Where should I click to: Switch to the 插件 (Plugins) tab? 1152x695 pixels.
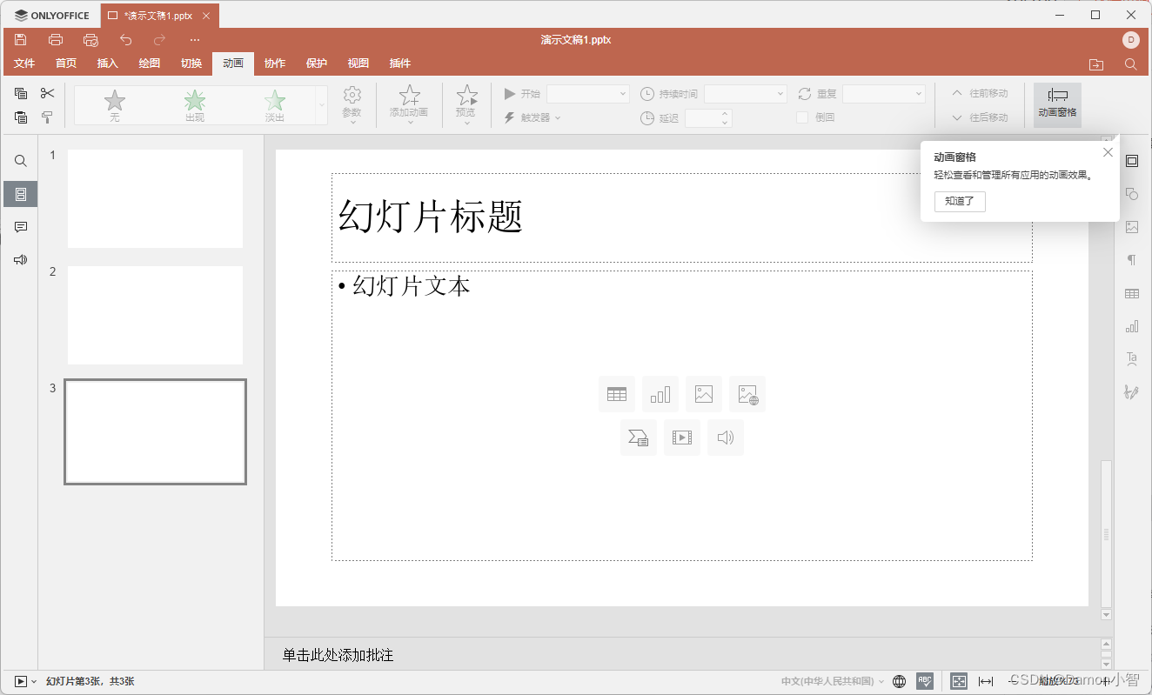400,63
